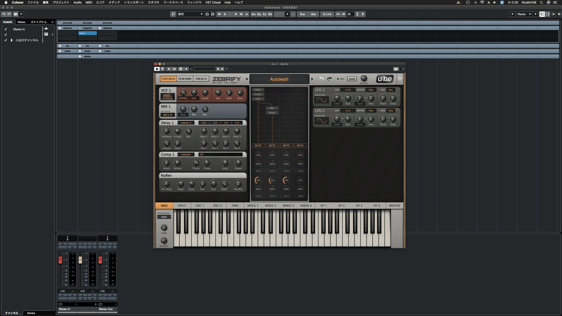
Task: Switch to the PRESETS tab
Action: [201, 79]
